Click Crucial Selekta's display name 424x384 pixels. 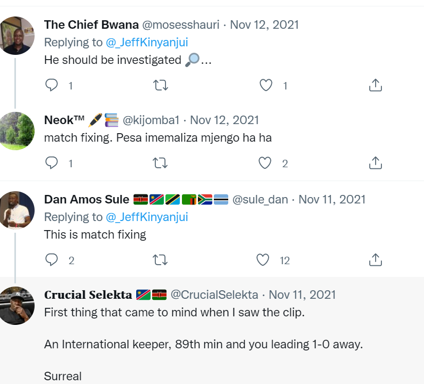click(x=88, y=295)
